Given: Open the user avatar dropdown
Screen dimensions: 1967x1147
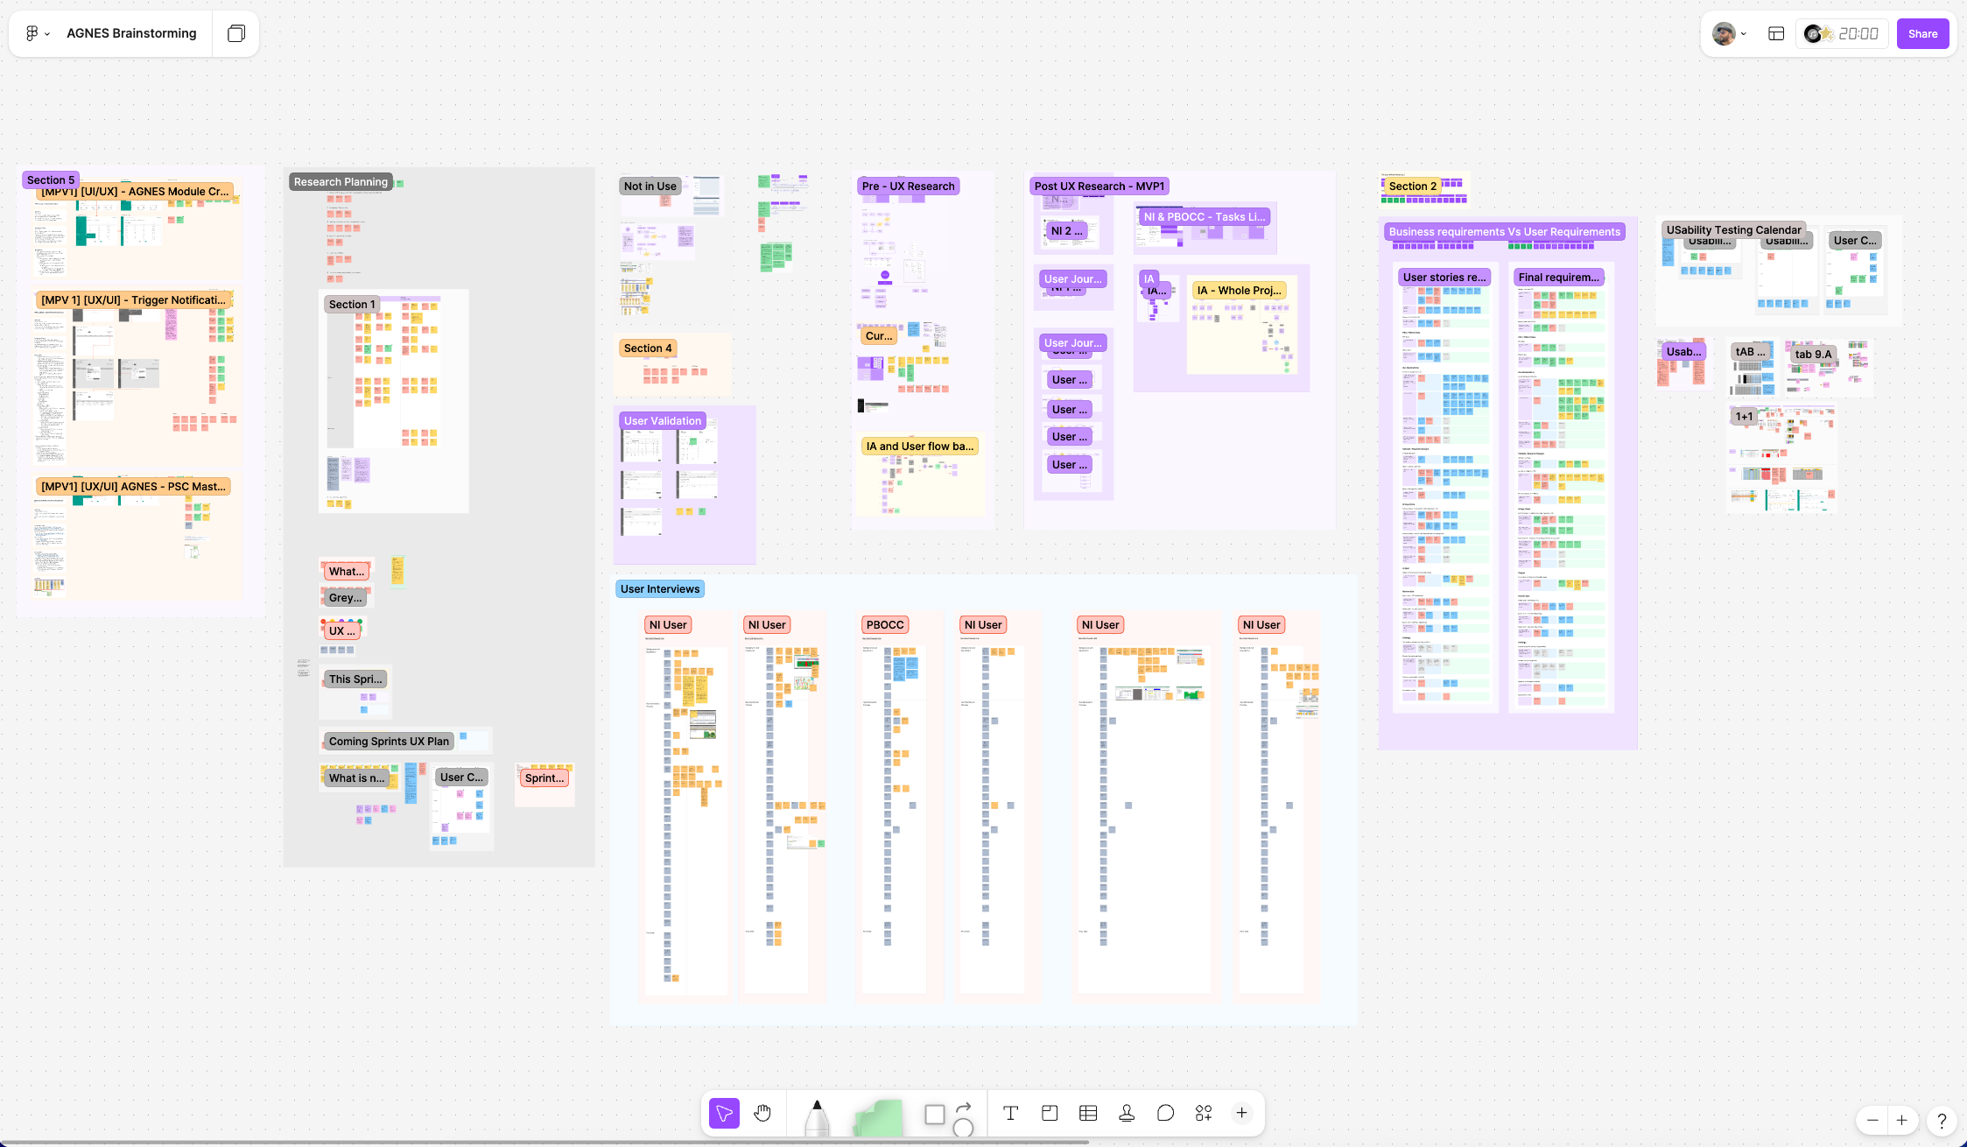Looking at the screenshot, I should coord(1729,33).
